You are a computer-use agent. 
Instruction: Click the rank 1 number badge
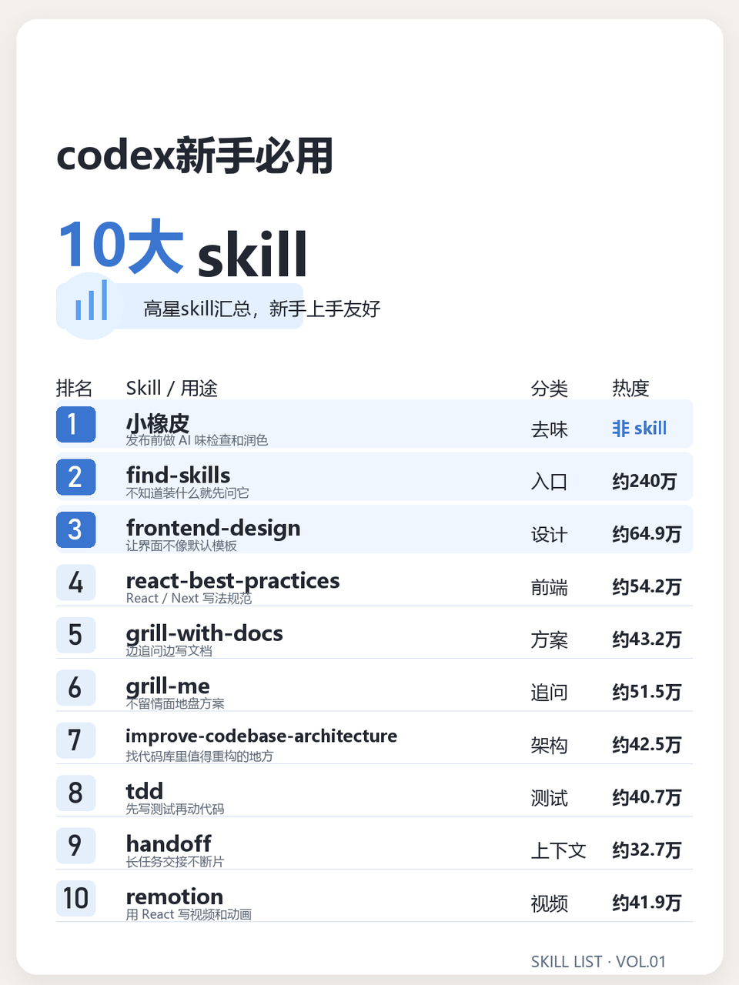coord(75,425)
